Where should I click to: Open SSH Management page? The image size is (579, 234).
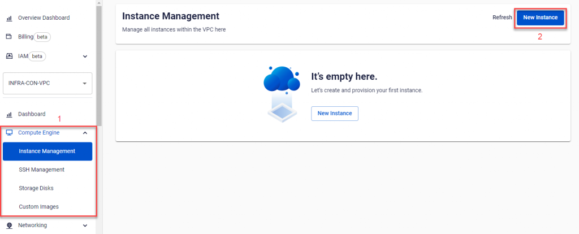(x=41, y=170)
